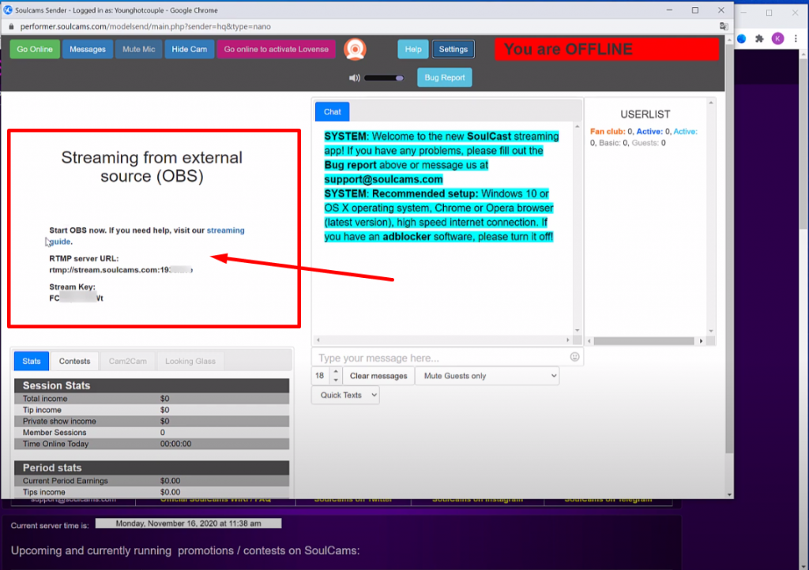Click the speaker volume icon

[354, 78]
